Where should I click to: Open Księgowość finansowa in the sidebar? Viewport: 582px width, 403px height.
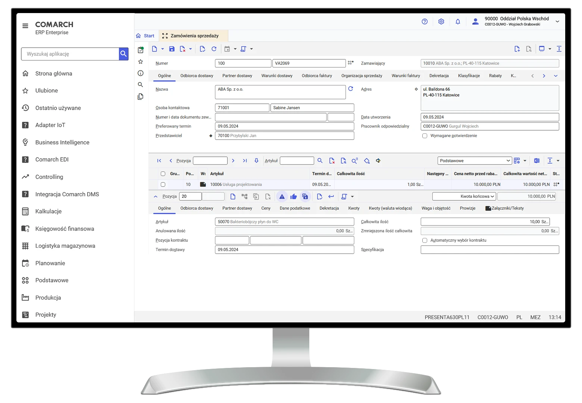[x=65, y=229]
